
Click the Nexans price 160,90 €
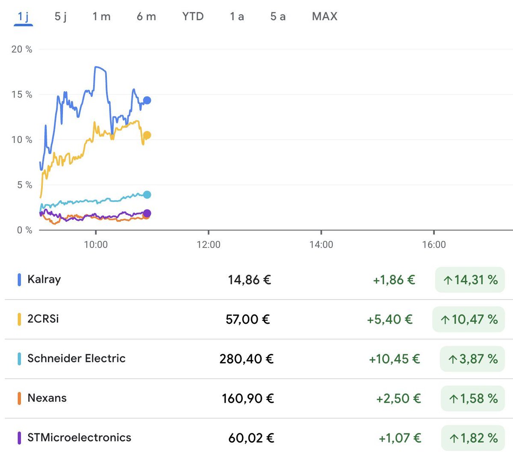tap(248, 398)
